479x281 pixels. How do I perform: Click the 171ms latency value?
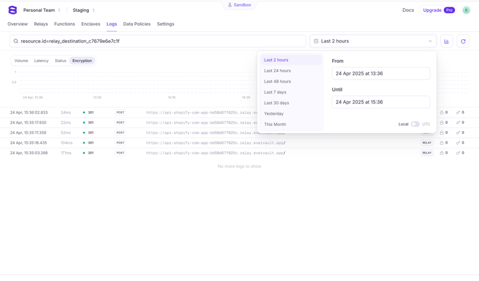(66, 153)
